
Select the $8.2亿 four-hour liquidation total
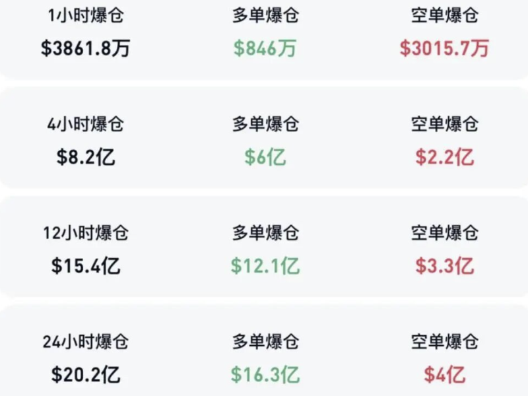[86, 157]
